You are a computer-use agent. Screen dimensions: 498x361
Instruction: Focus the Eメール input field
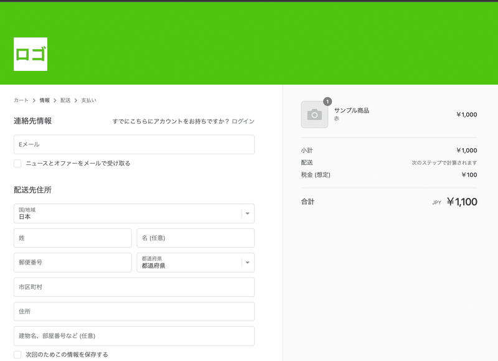point(134,144)
